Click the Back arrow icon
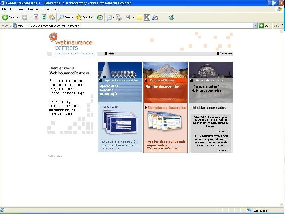285x214 pixels. click(5, 17)
